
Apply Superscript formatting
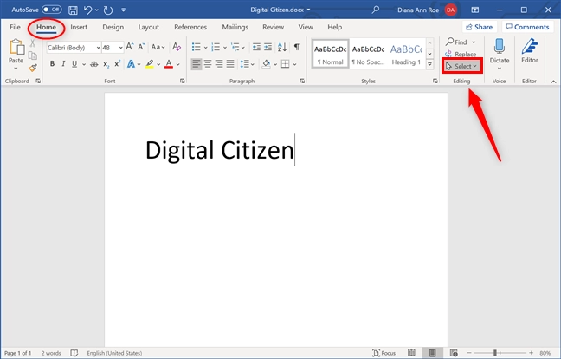(117, 64)
